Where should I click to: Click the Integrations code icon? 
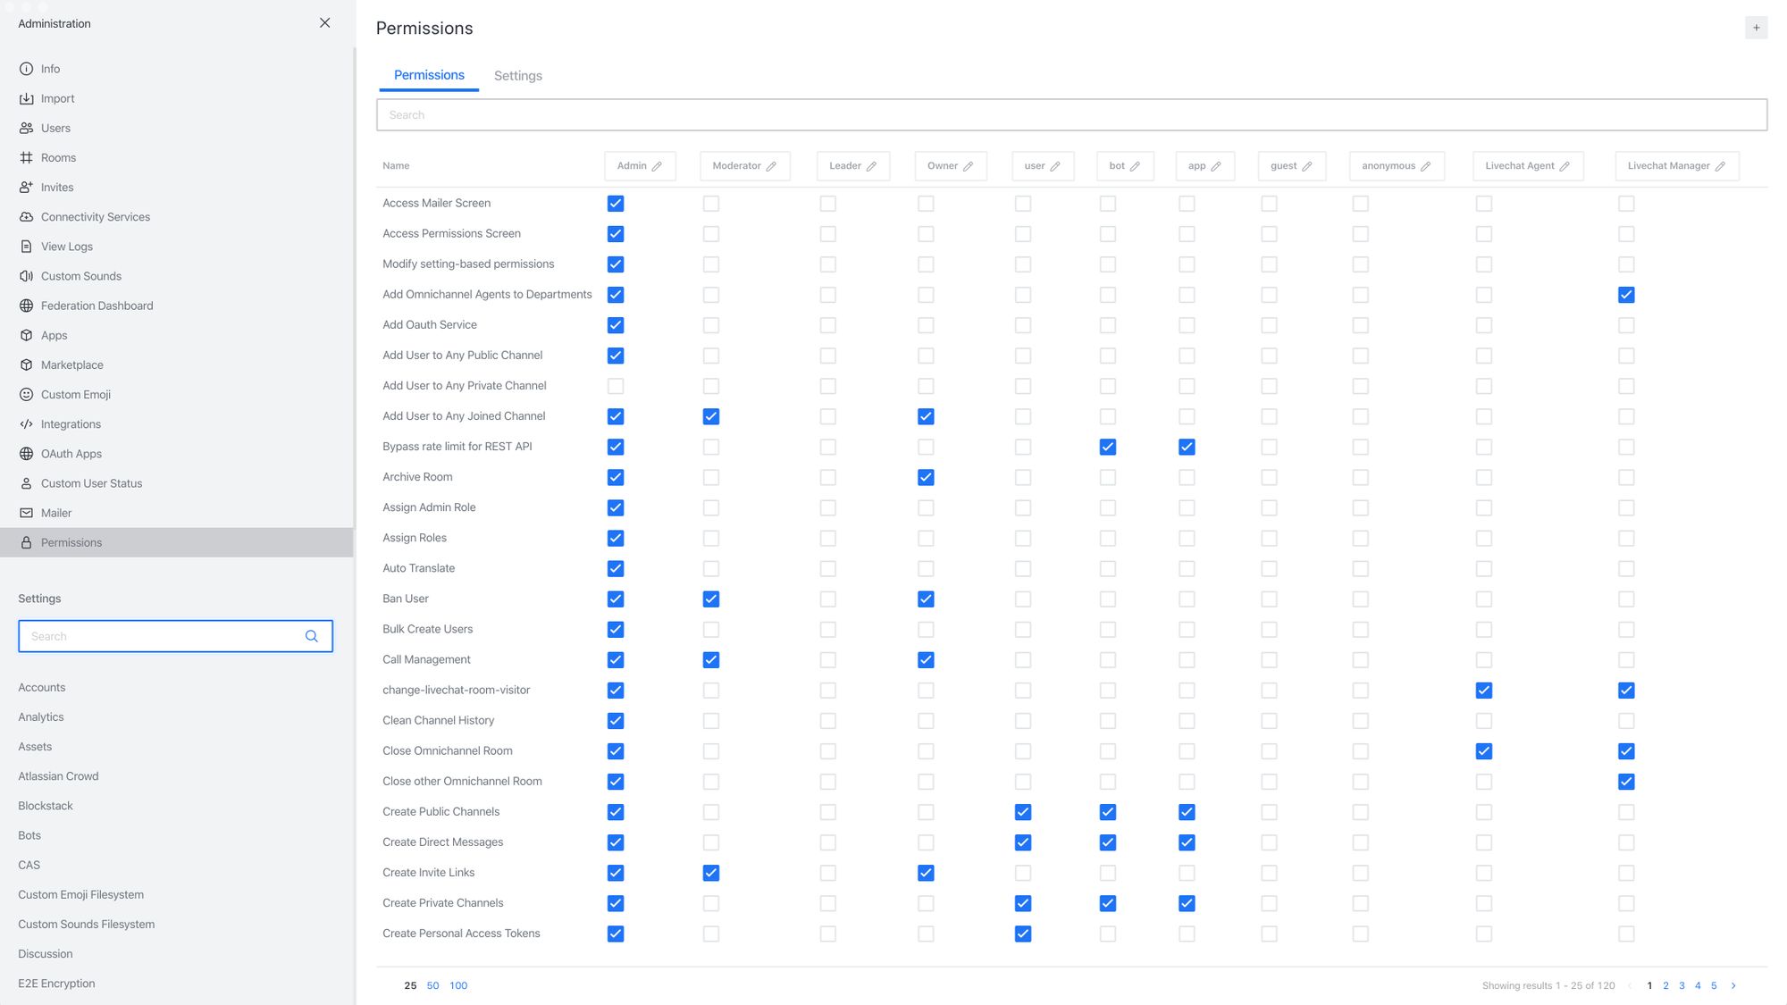27,423
